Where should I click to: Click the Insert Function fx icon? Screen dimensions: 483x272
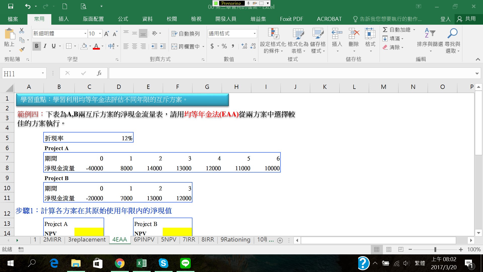99,73
